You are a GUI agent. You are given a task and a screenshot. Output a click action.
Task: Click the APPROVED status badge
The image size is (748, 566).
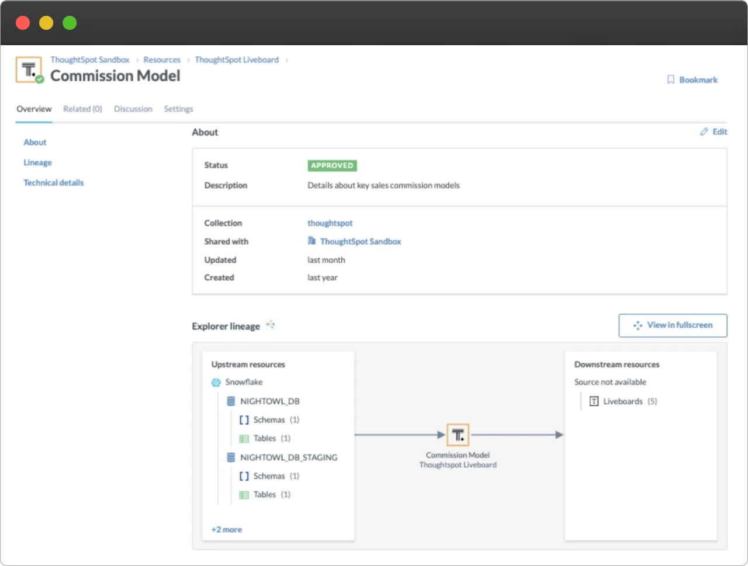point(332,166)
